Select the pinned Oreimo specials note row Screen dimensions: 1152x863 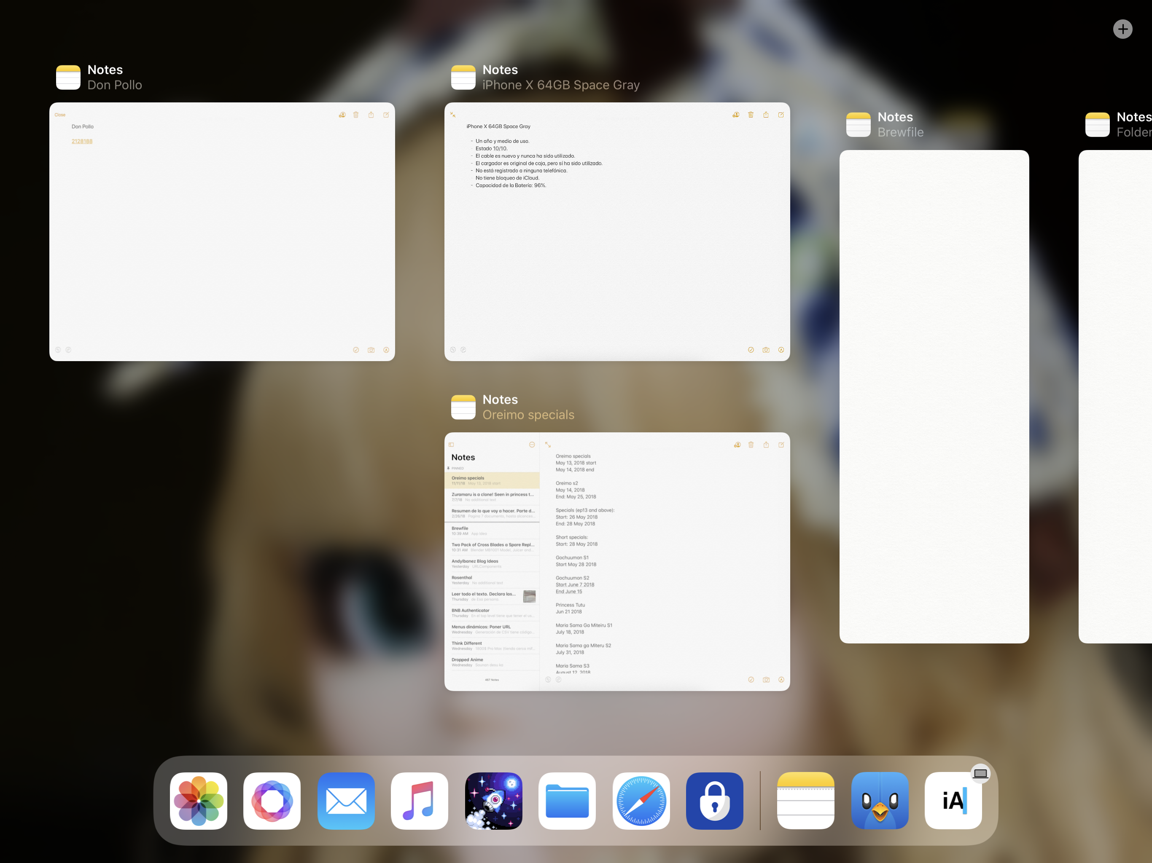492,480
